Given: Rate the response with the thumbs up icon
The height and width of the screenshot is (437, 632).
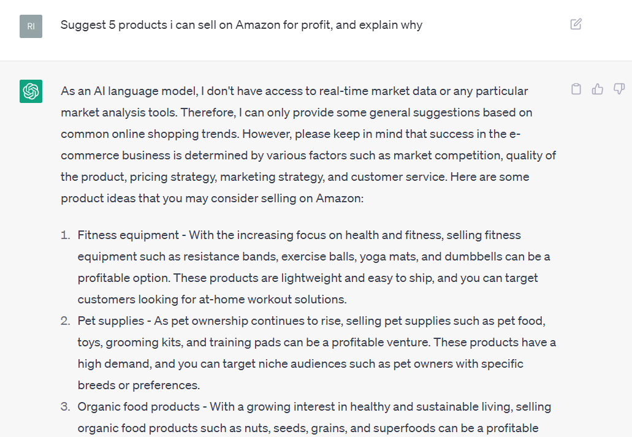Looking at the screenshot, I should point(598,89).
